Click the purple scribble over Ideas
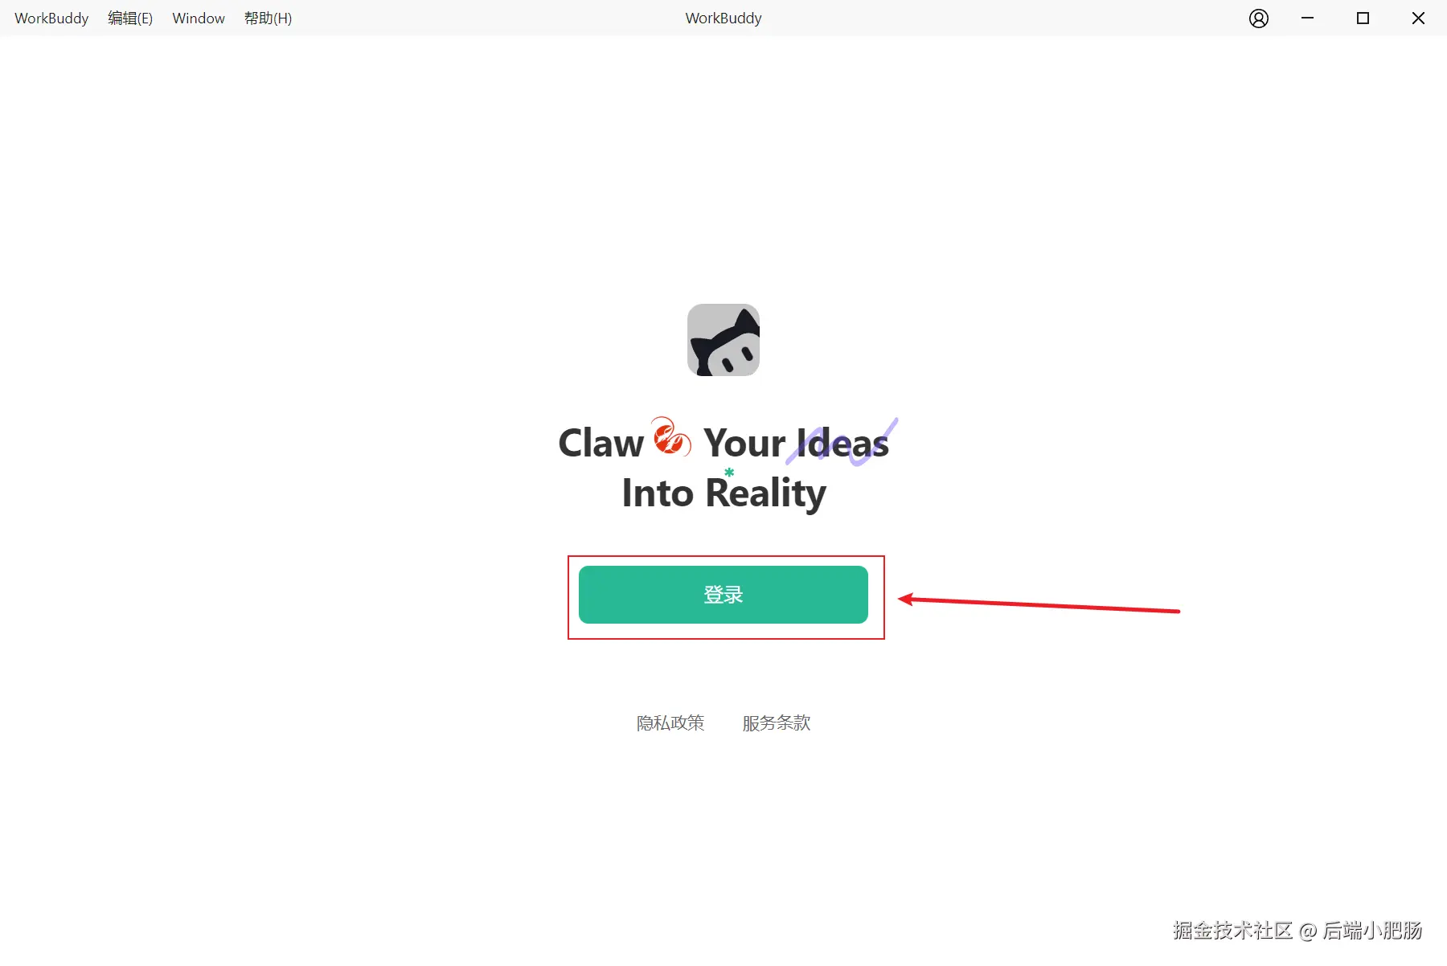The width and height of the screenshot is (1447, 966). pyautogui.click(x=842, y=441)
